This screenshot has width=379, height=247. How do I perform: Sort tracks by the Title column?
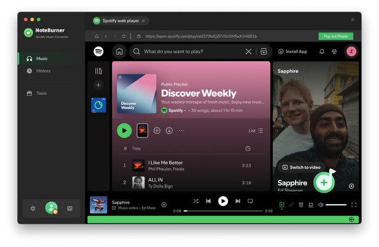coord(136,149)
